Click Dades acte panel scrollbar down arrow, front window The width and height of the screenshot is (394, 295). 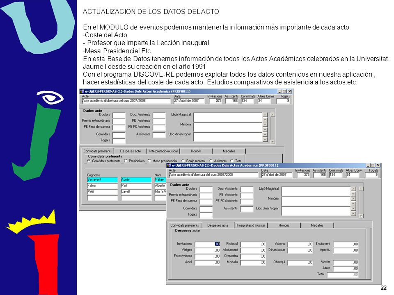click(361, 216)
